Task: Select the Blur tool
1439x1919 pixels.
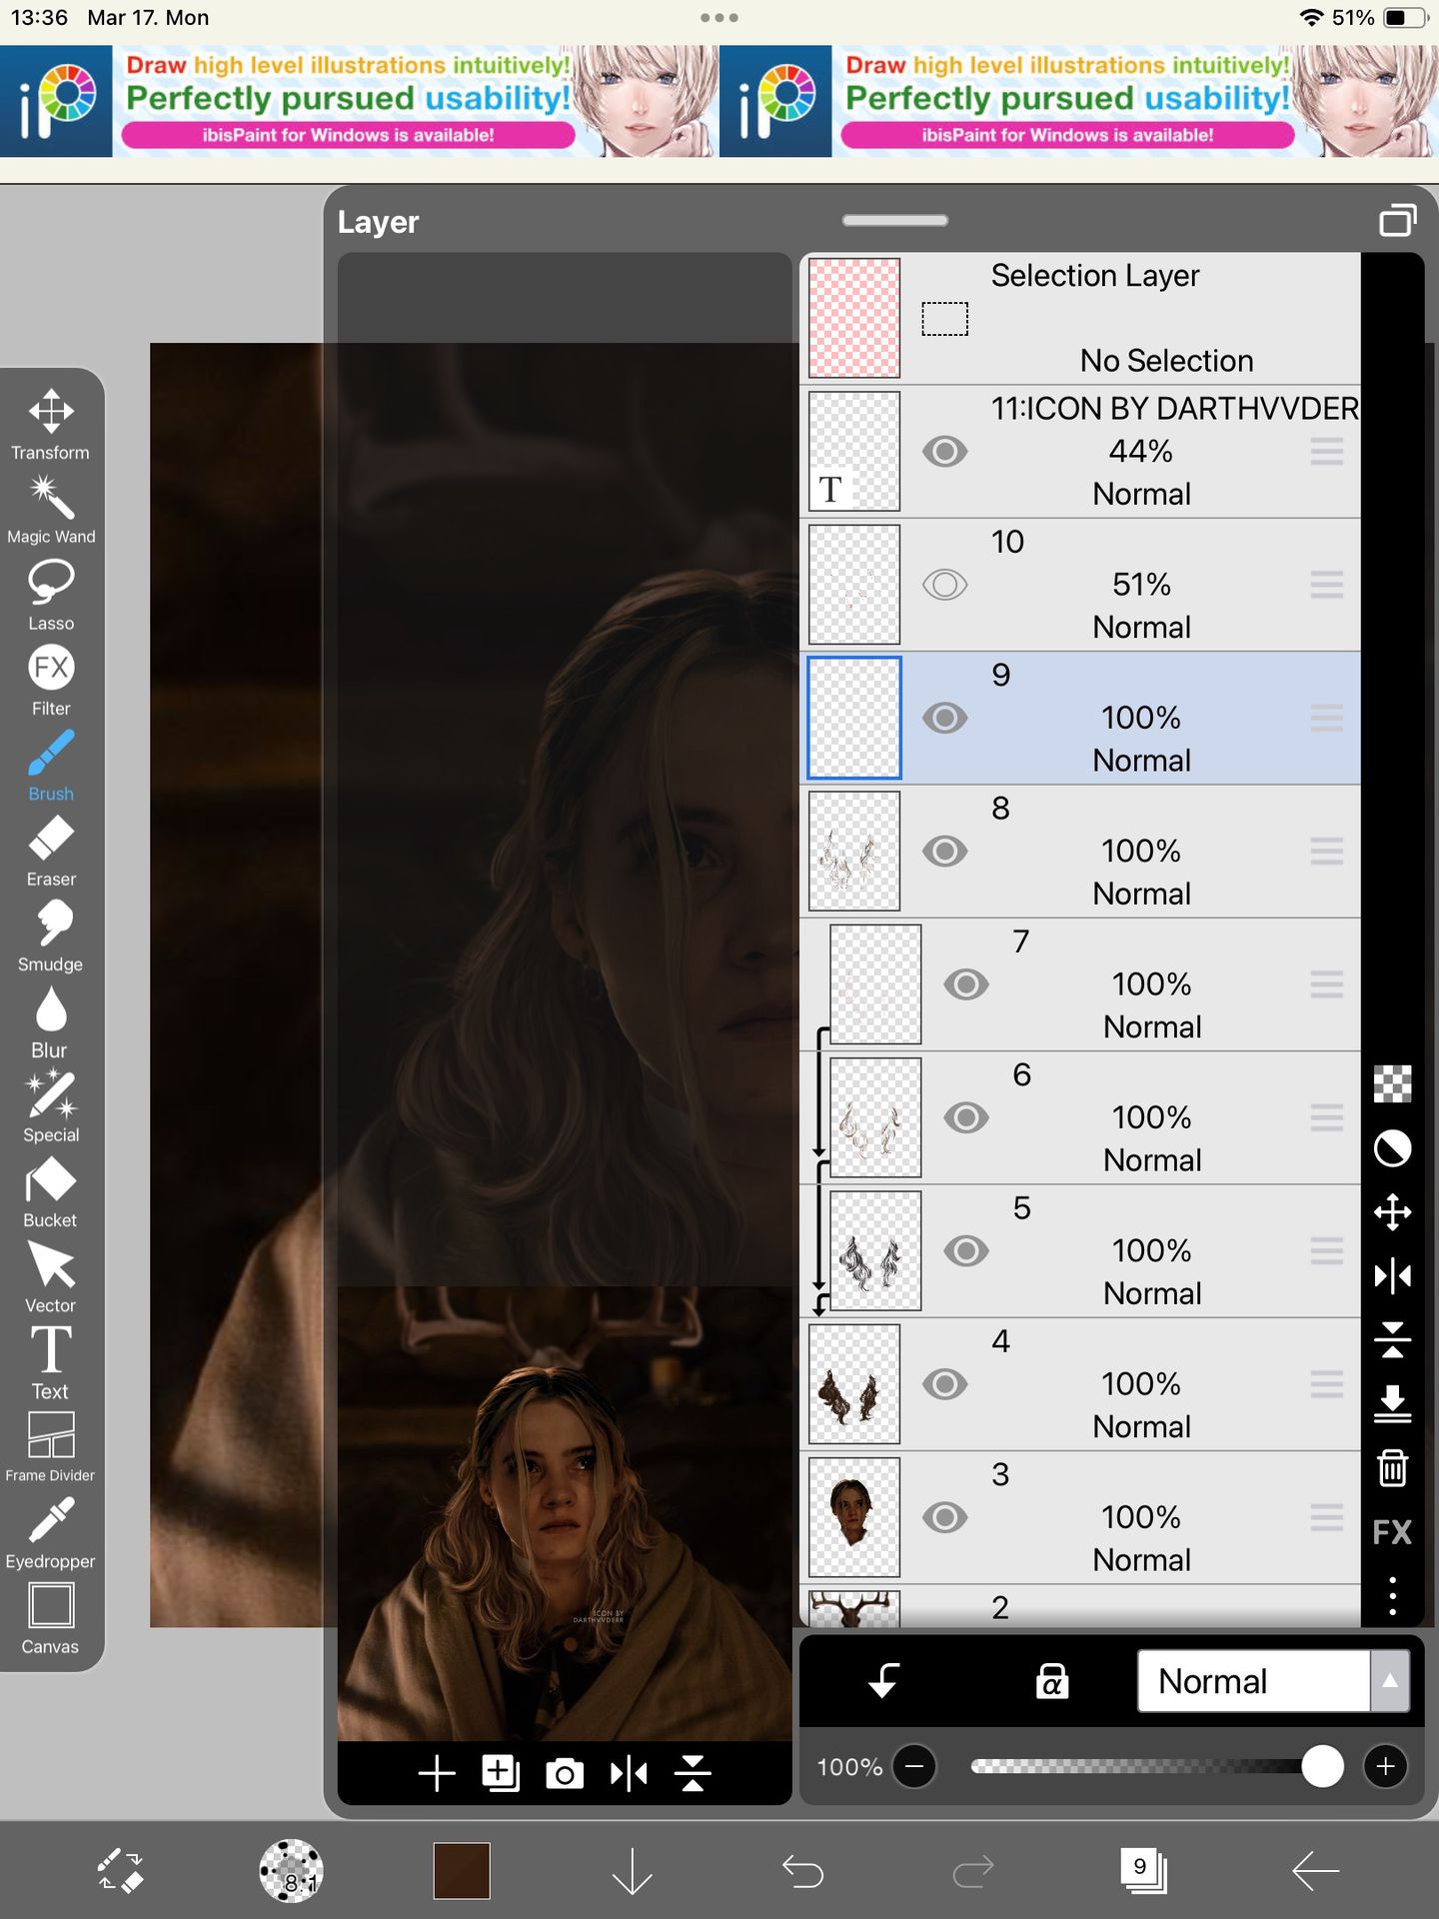Action: [51, 1022]
